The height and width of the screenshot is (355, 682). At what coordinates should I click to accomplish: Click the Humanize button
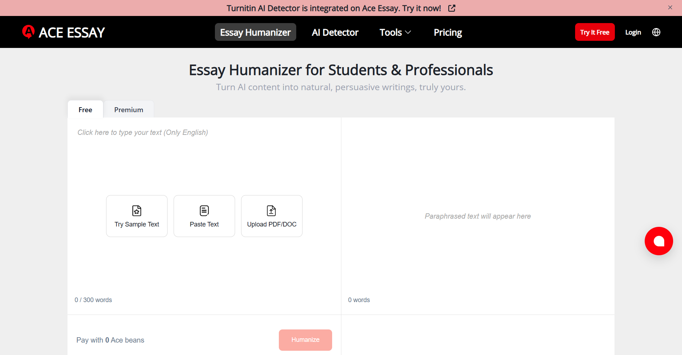[305, 340]
